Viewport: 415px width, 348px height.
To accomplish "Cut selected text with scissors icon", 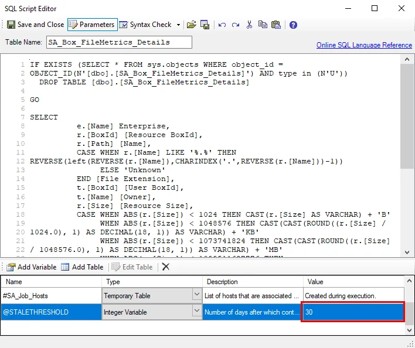I will [249, 25].
